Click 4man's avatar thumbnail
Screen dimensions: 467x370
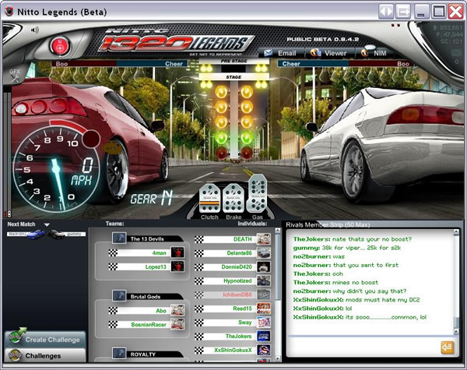coord(177,252)
